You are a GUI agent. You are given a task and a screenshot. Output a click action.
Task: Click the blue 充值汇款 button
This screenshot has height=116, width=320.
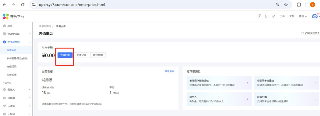tap(65, 55)
